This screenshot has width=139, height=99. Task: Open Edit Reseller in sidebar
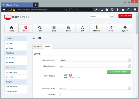click(16, 58)
